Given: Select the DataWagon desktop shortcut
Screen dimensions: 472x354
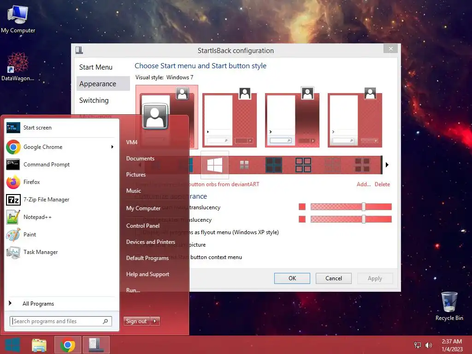Looking at the screenshot, I should coord(18,67).
